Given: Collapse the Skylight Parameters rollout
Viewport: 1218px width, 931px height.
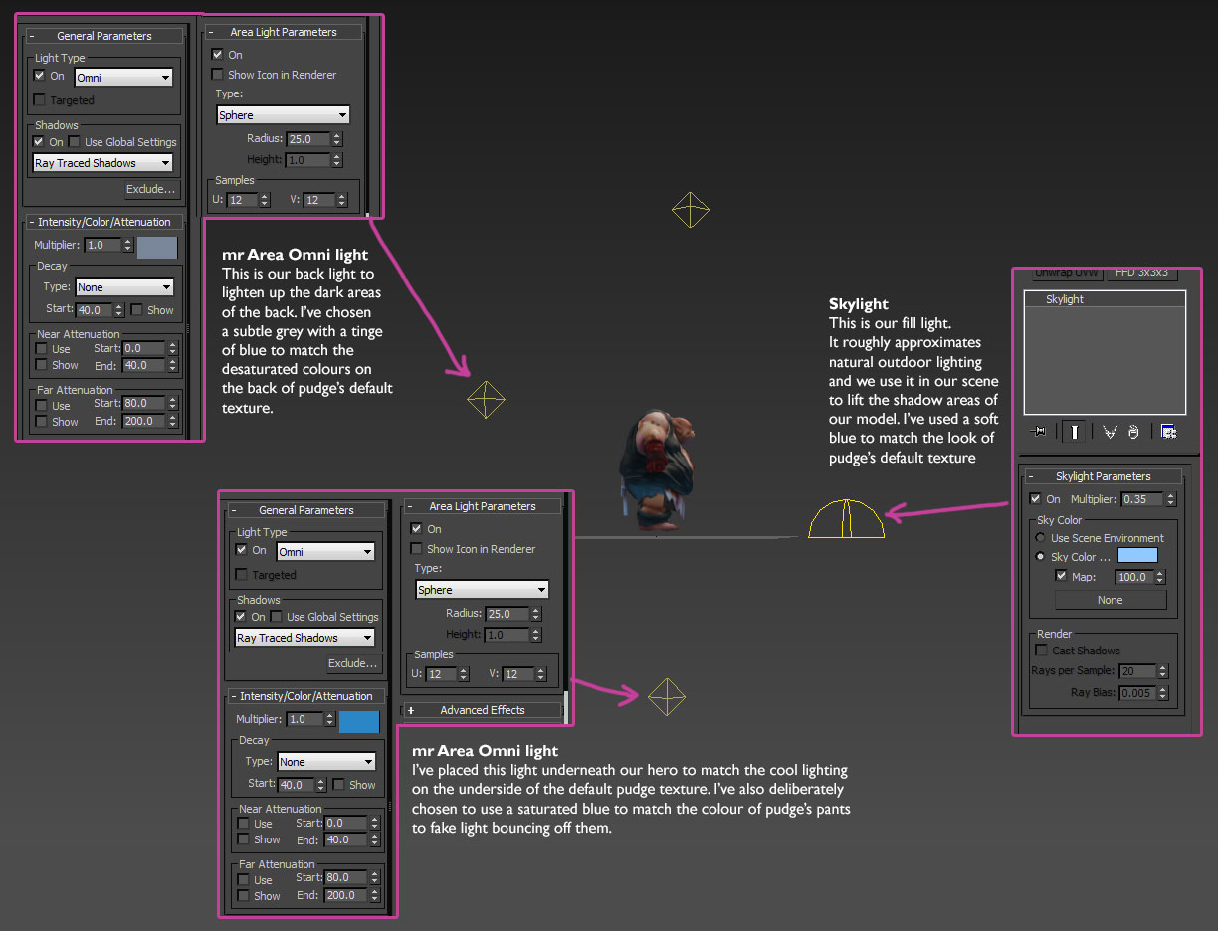Looking at the screenshot, I should [x=1104, y=476].
